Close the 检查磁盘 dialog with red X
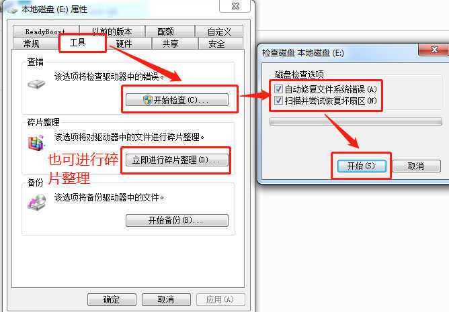The image size is (449, 312). 434,50
